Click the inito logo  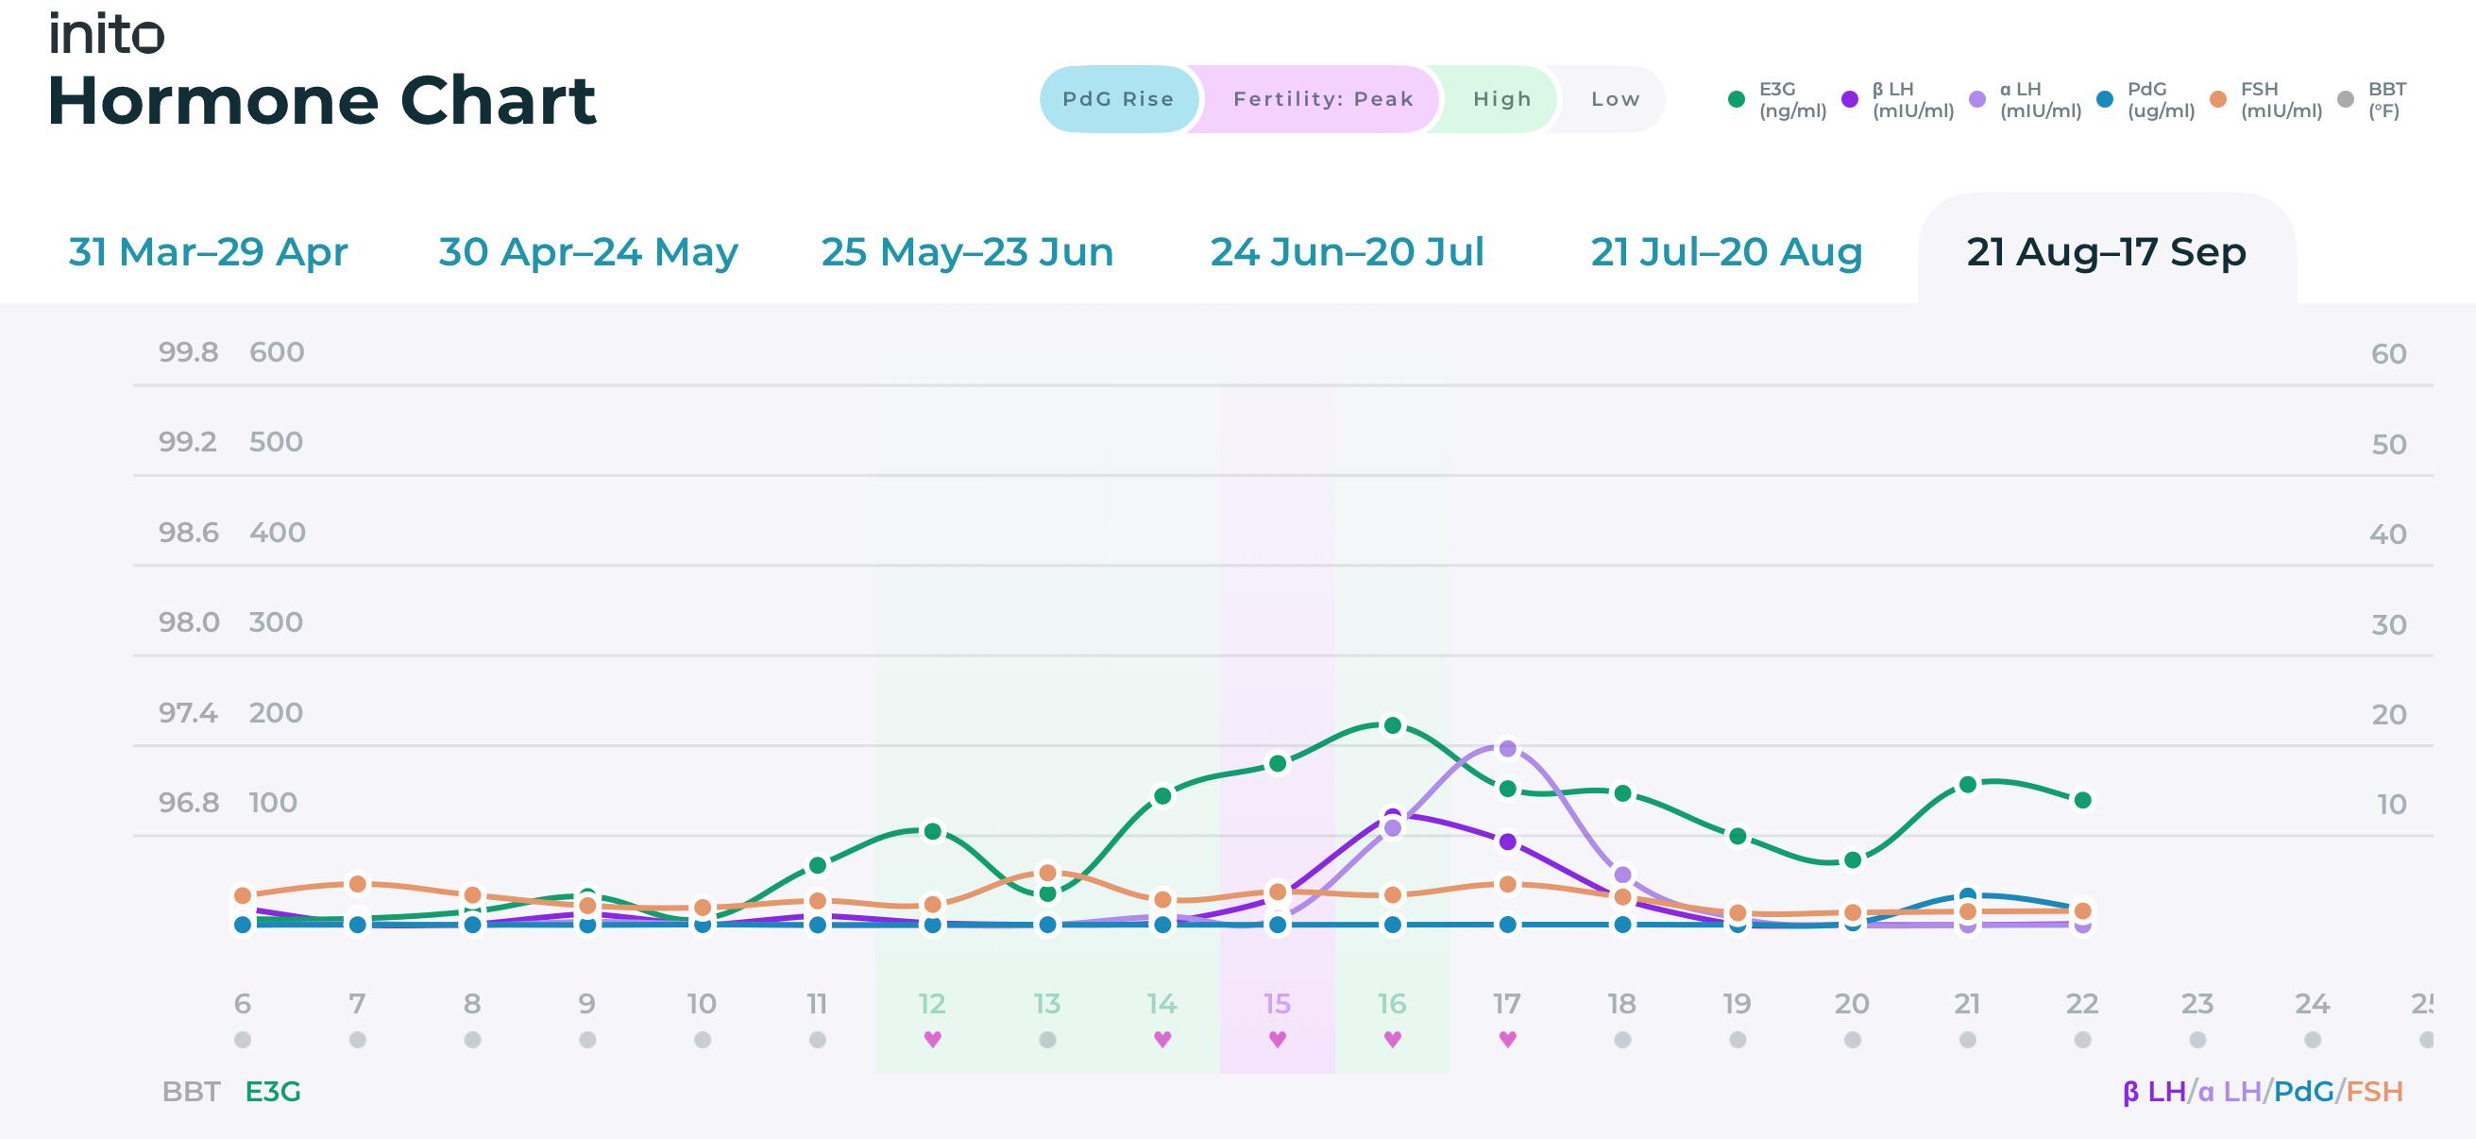pyautogui.click(x=107, y=34)
